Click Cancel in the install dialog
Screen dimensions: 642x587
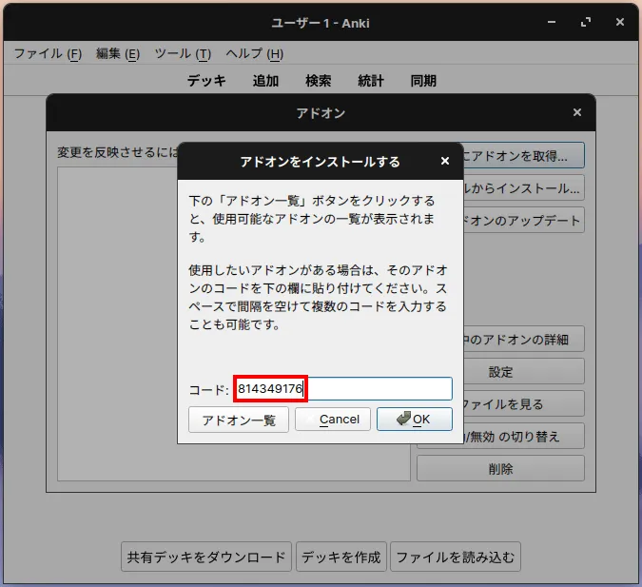coord(333,420)
